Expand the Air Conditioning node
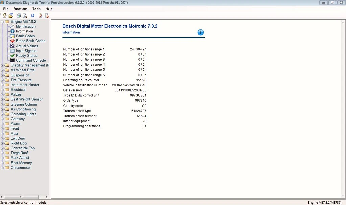This screenshot has height=205, width=346. click(2, 109)
